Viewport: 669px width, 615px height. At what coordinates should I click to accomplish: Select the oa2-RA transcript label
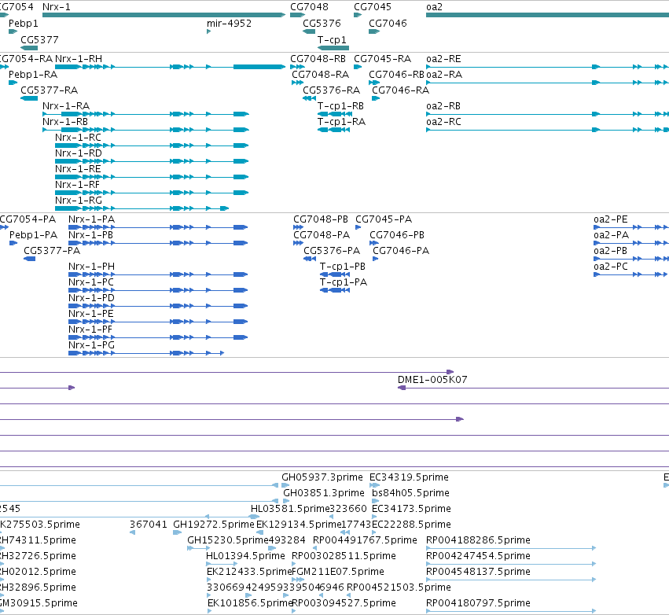pyautogui.click(x=444, y=75)
